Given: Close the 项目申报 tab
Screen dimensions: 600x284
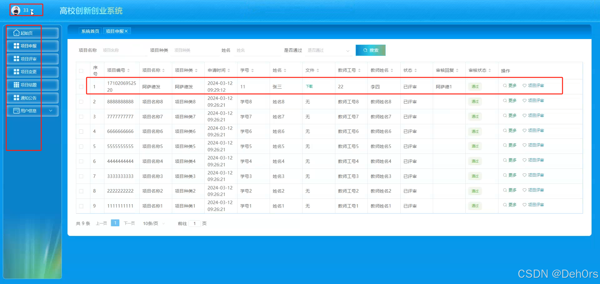Looking at the screenshot, I should [x=126, y=31].
